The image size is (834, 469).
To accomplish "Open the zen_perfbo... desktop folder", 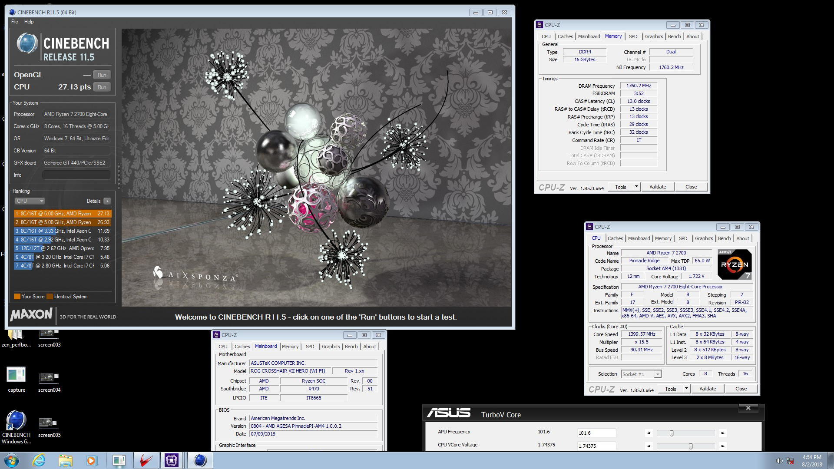I will [16, 338].
